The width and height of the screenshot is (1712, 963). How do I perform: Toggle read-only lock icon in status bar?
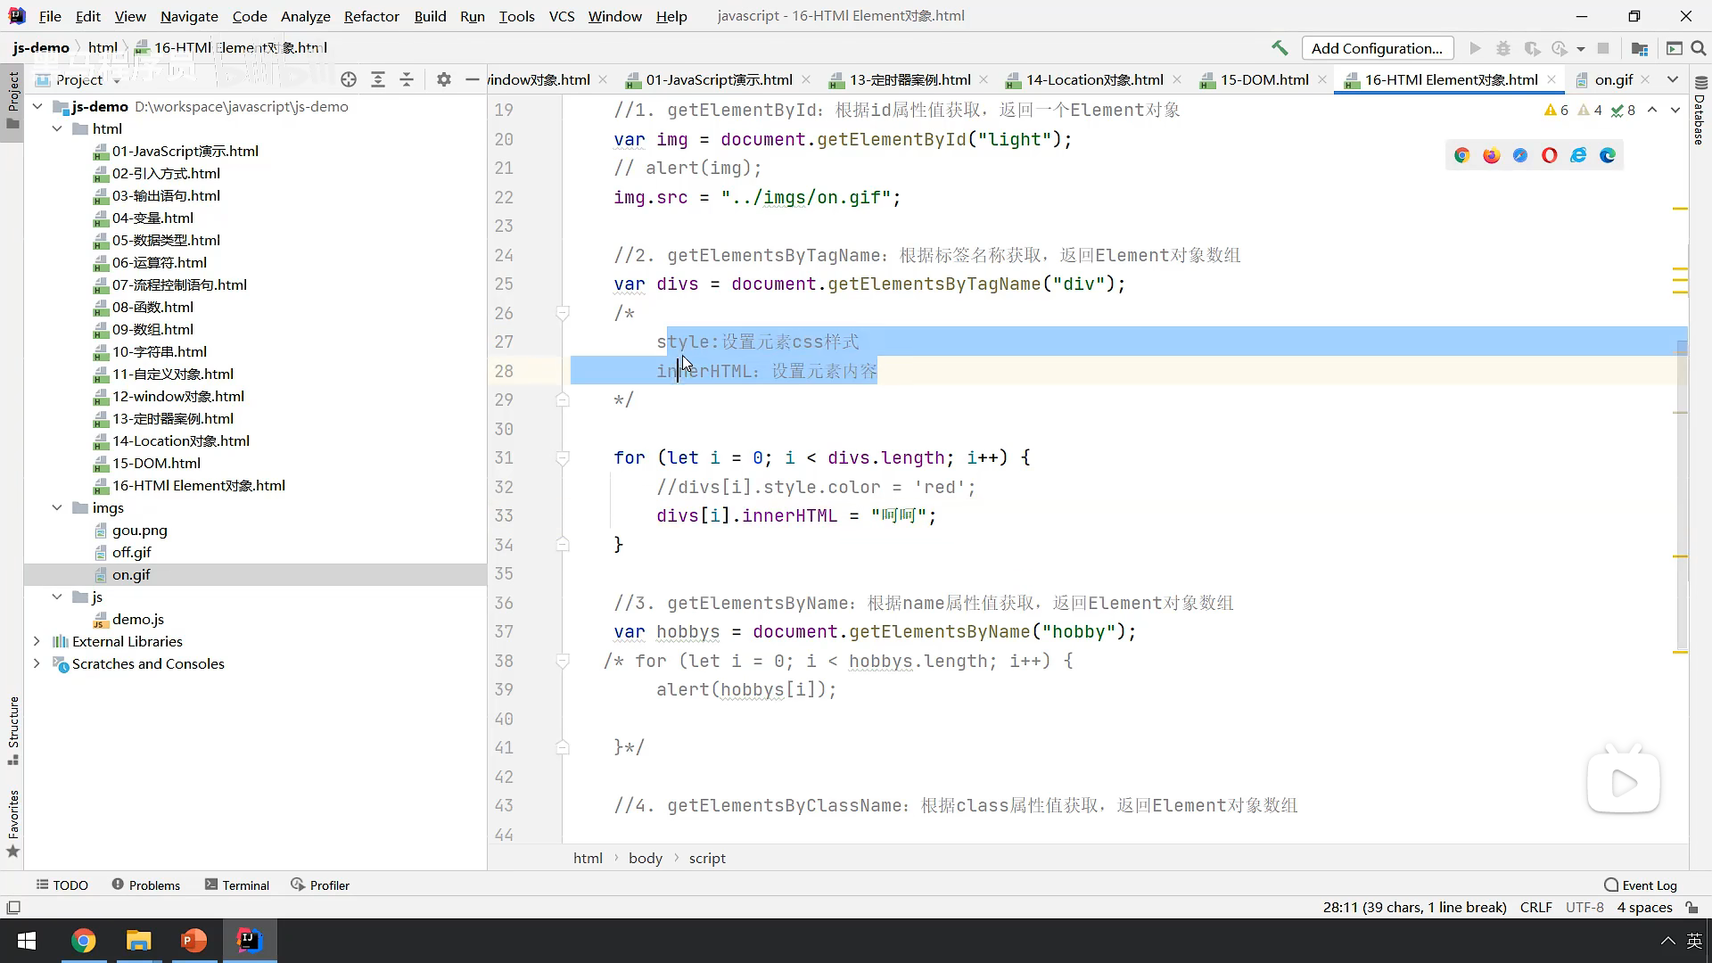coord(1691,907)
